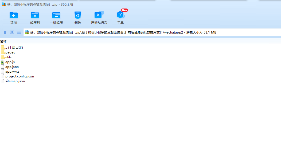This screenshot has height=149, width=281.
Task: Switch to the list view icon
Action: point(19,32)
